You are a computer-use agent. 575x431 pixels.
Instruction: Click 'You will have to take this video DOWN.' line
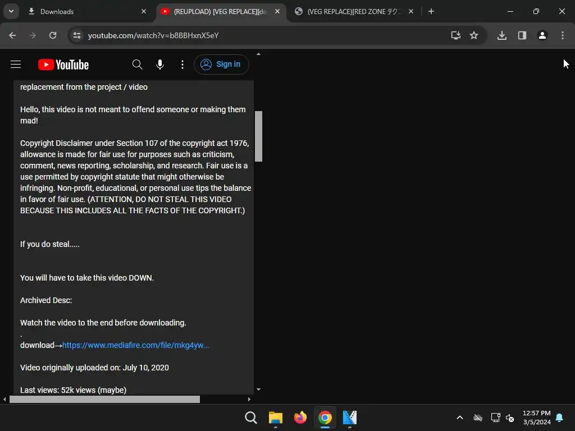pyautogui.click(x=87, y=278)
